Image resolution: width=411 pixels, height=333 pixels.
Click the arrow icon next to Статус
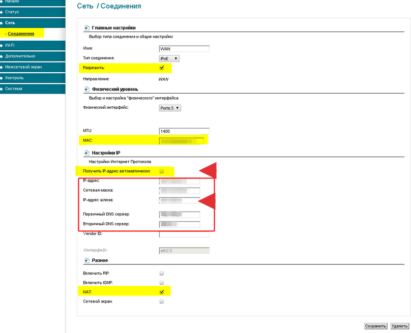2,12
